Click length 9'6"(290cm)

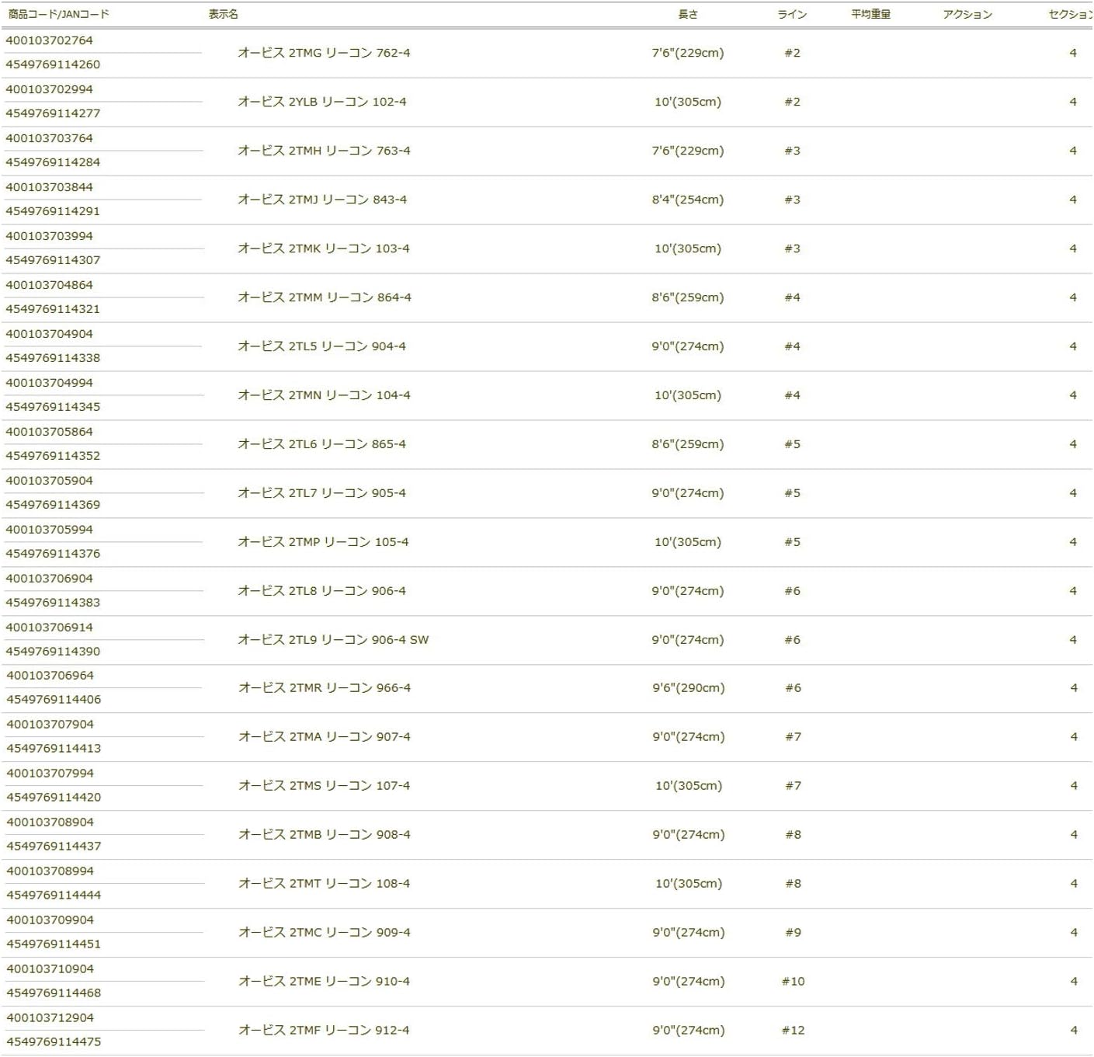click(689, 688)
